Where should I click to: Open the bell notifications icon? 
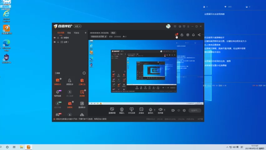pyautogui.click(x=194, y=35)
